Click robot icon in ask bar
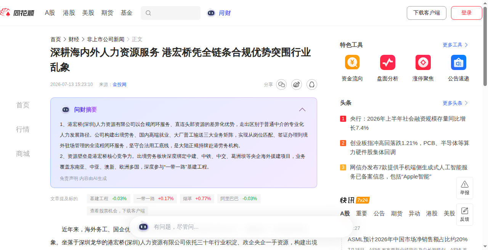The width and height of the screenshot is (488, 250). click(143, 227)
